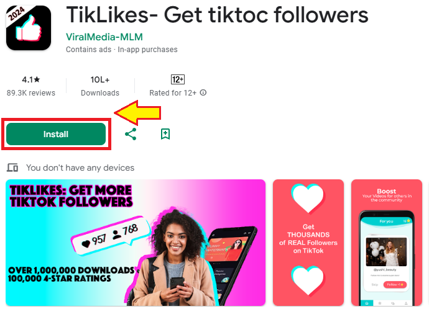Viewport: 429px width, 309px height.
Task: Click the green Install button
Action: (56, 134)
